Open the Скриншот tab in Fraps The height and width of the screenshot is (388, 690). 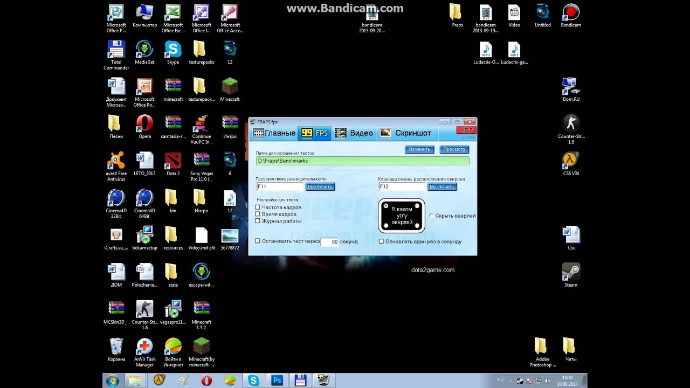click(407, 133)
